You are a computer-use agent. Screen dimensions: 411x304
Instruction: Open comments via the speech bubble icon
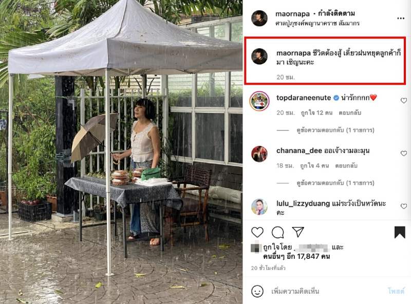(x=277, y=232)
